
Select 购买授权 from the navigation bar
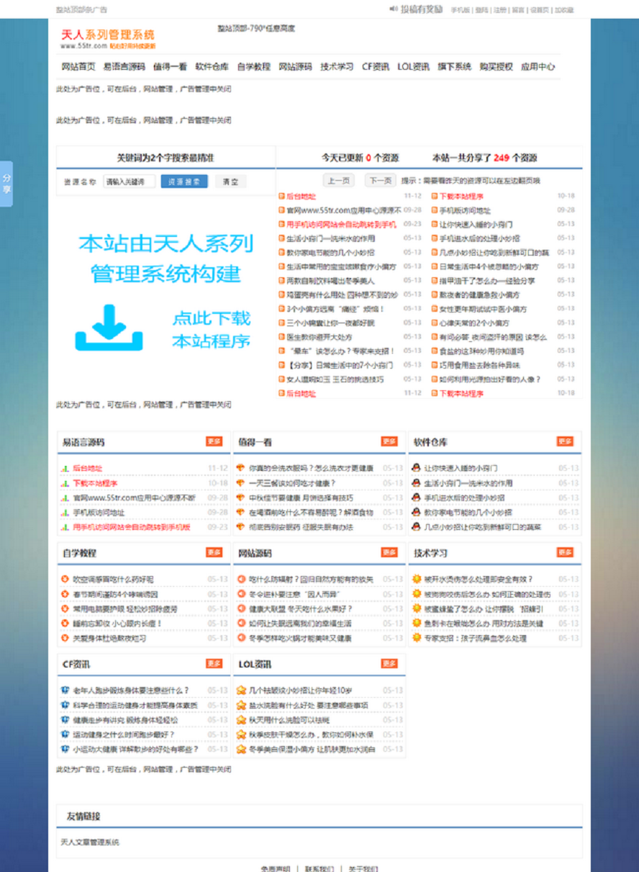pos(496,66)
